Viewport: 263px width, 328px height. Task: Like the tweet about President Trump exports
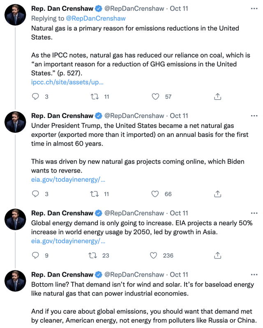pyautogui.click(x=156, y=194)
